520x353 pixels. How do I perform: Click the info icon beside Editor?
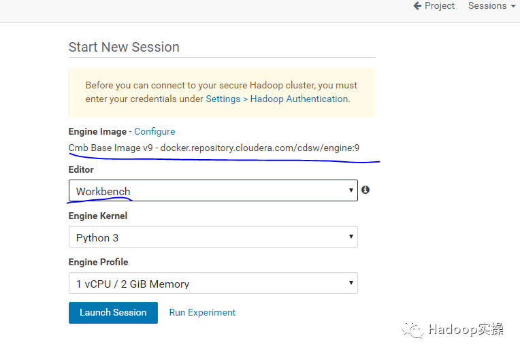(365, 190)
